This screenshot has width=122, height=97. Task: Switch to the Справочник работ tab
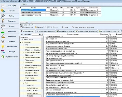coord(28,31)
